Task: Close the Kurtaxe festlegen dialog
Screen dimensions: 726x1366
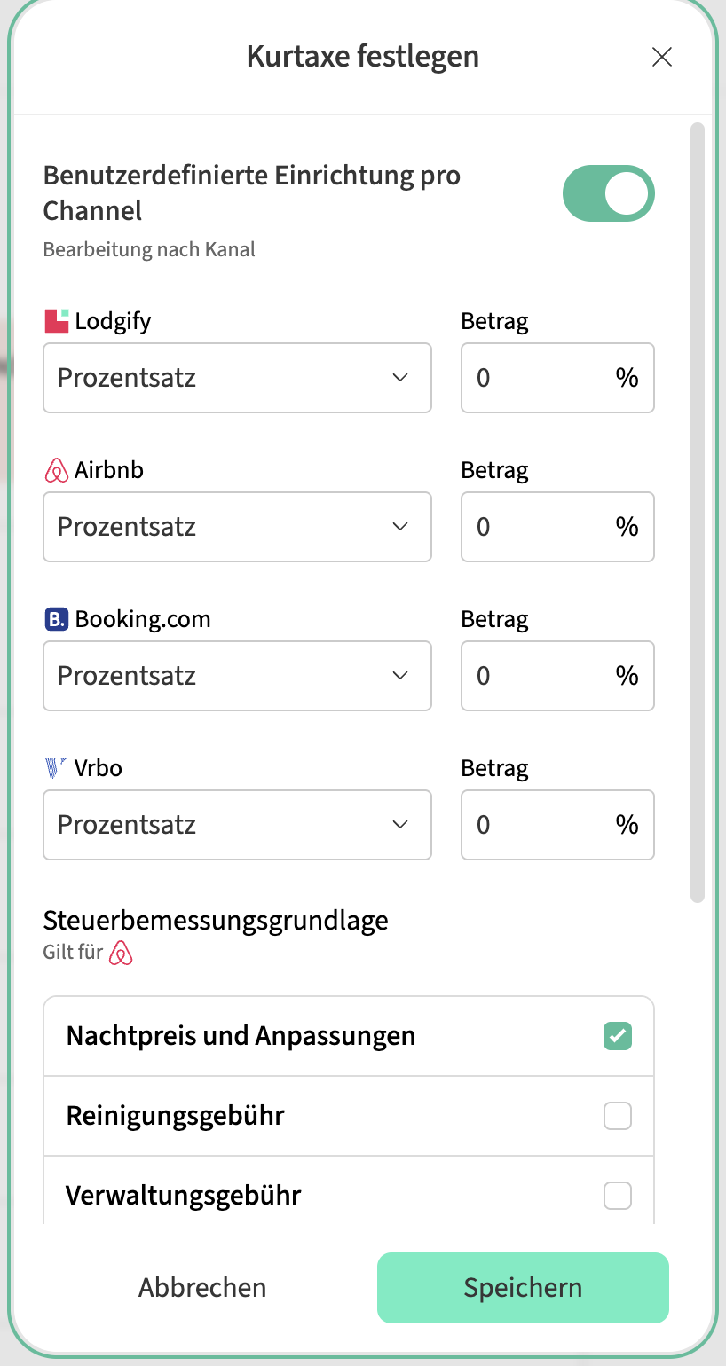Action: [x=661, y=58]
